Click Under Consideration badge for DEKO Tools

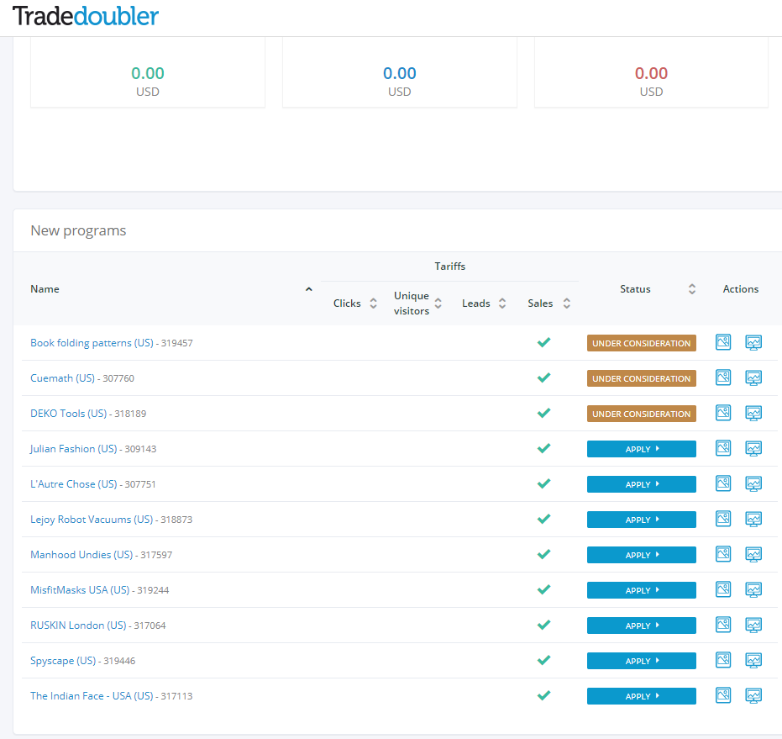click(642, 414)
